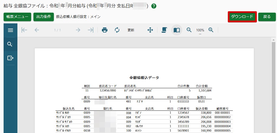Go to previous page arrow
Viewport: 277px width, 133px height.
(x=37, y=30)
